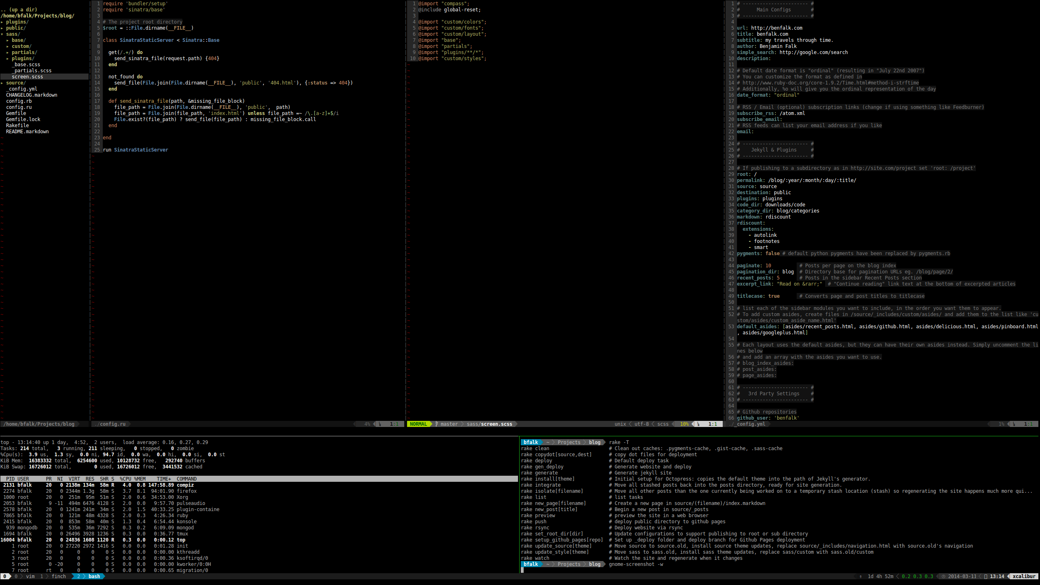Click the ./config.ru statusline filename
This screenshot has height=585, width=1040.
110,424
